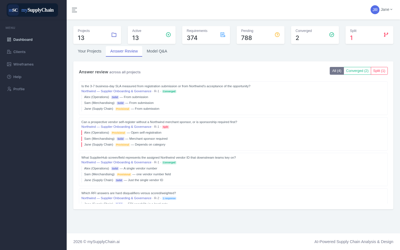Click the SLA measured question text
Screen dimensions: 400x250
tap(166, 86)
